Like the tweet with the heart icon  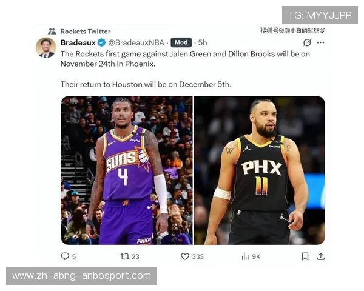click(185, 256)
